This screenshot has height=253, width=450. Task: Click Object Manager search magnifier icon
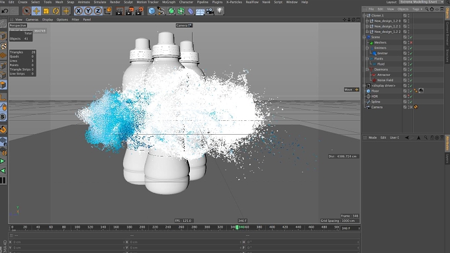[427, 9]
